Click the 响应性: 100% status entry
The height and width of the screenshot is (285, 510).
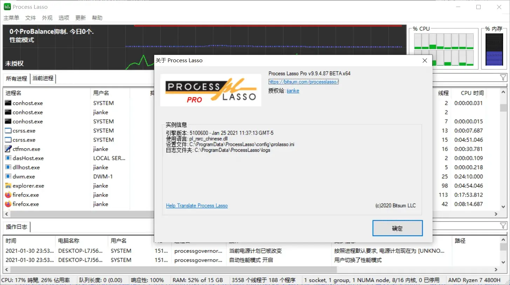click(x=148, y=280)
